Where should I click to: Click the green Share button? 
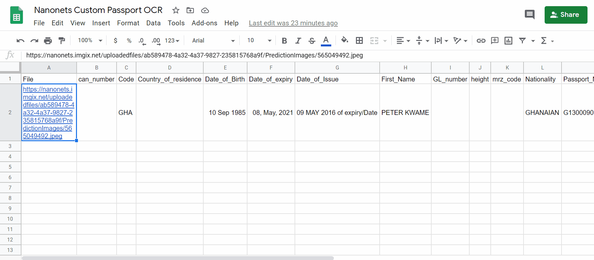tap(566, 15)
